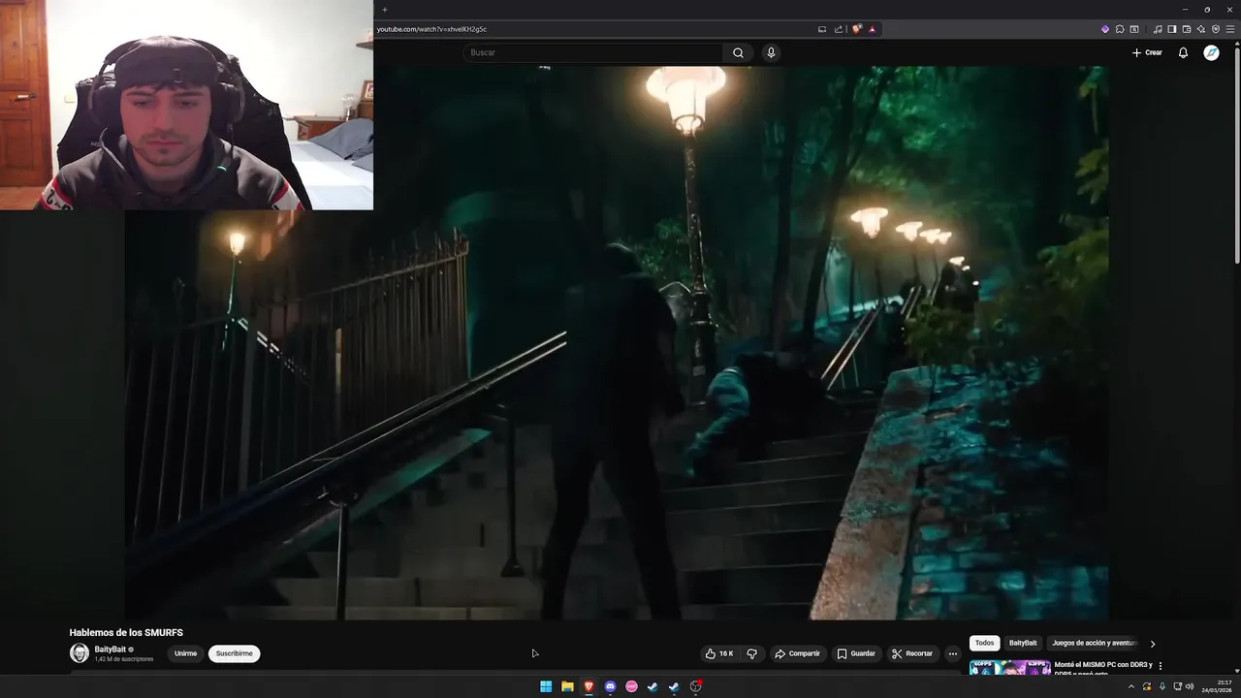
Task: Open the Leo AI sparkle icon
Action: [1201, 29]
